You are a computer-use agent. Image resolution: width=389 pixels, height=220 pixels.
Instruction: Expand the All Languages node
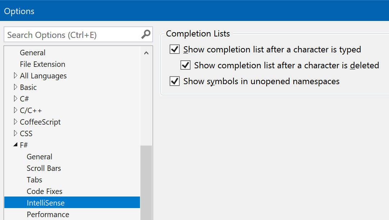16,76
